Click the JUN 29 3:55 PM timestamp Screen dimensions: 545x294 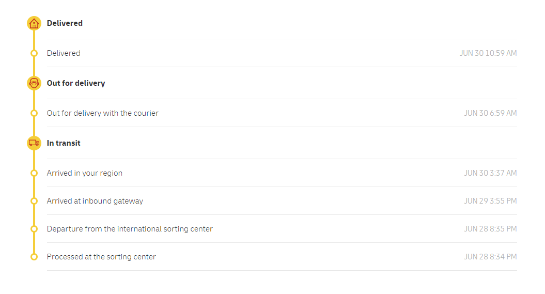pyautogui.click(x=490, y=201)
